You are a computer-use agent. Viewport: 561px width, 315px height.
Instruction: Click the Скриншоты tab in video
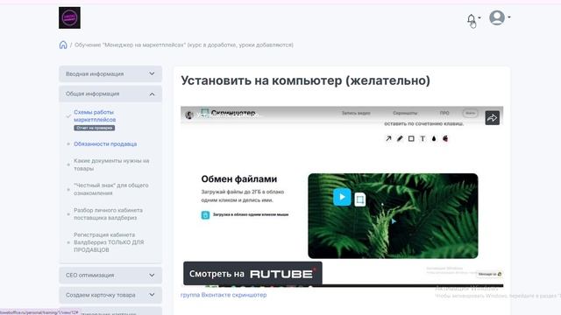tap(405, 113)
